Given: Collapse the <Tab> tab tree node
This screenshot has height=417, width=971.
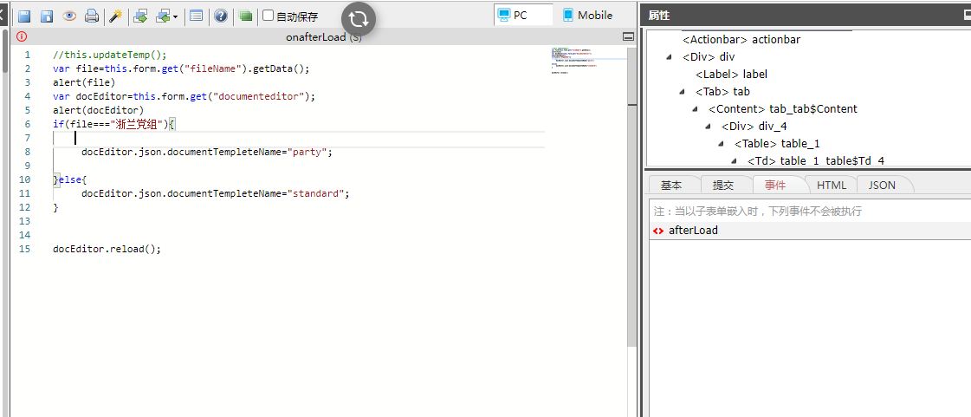Looking at the screenshot, I should [x=682, y=92].
